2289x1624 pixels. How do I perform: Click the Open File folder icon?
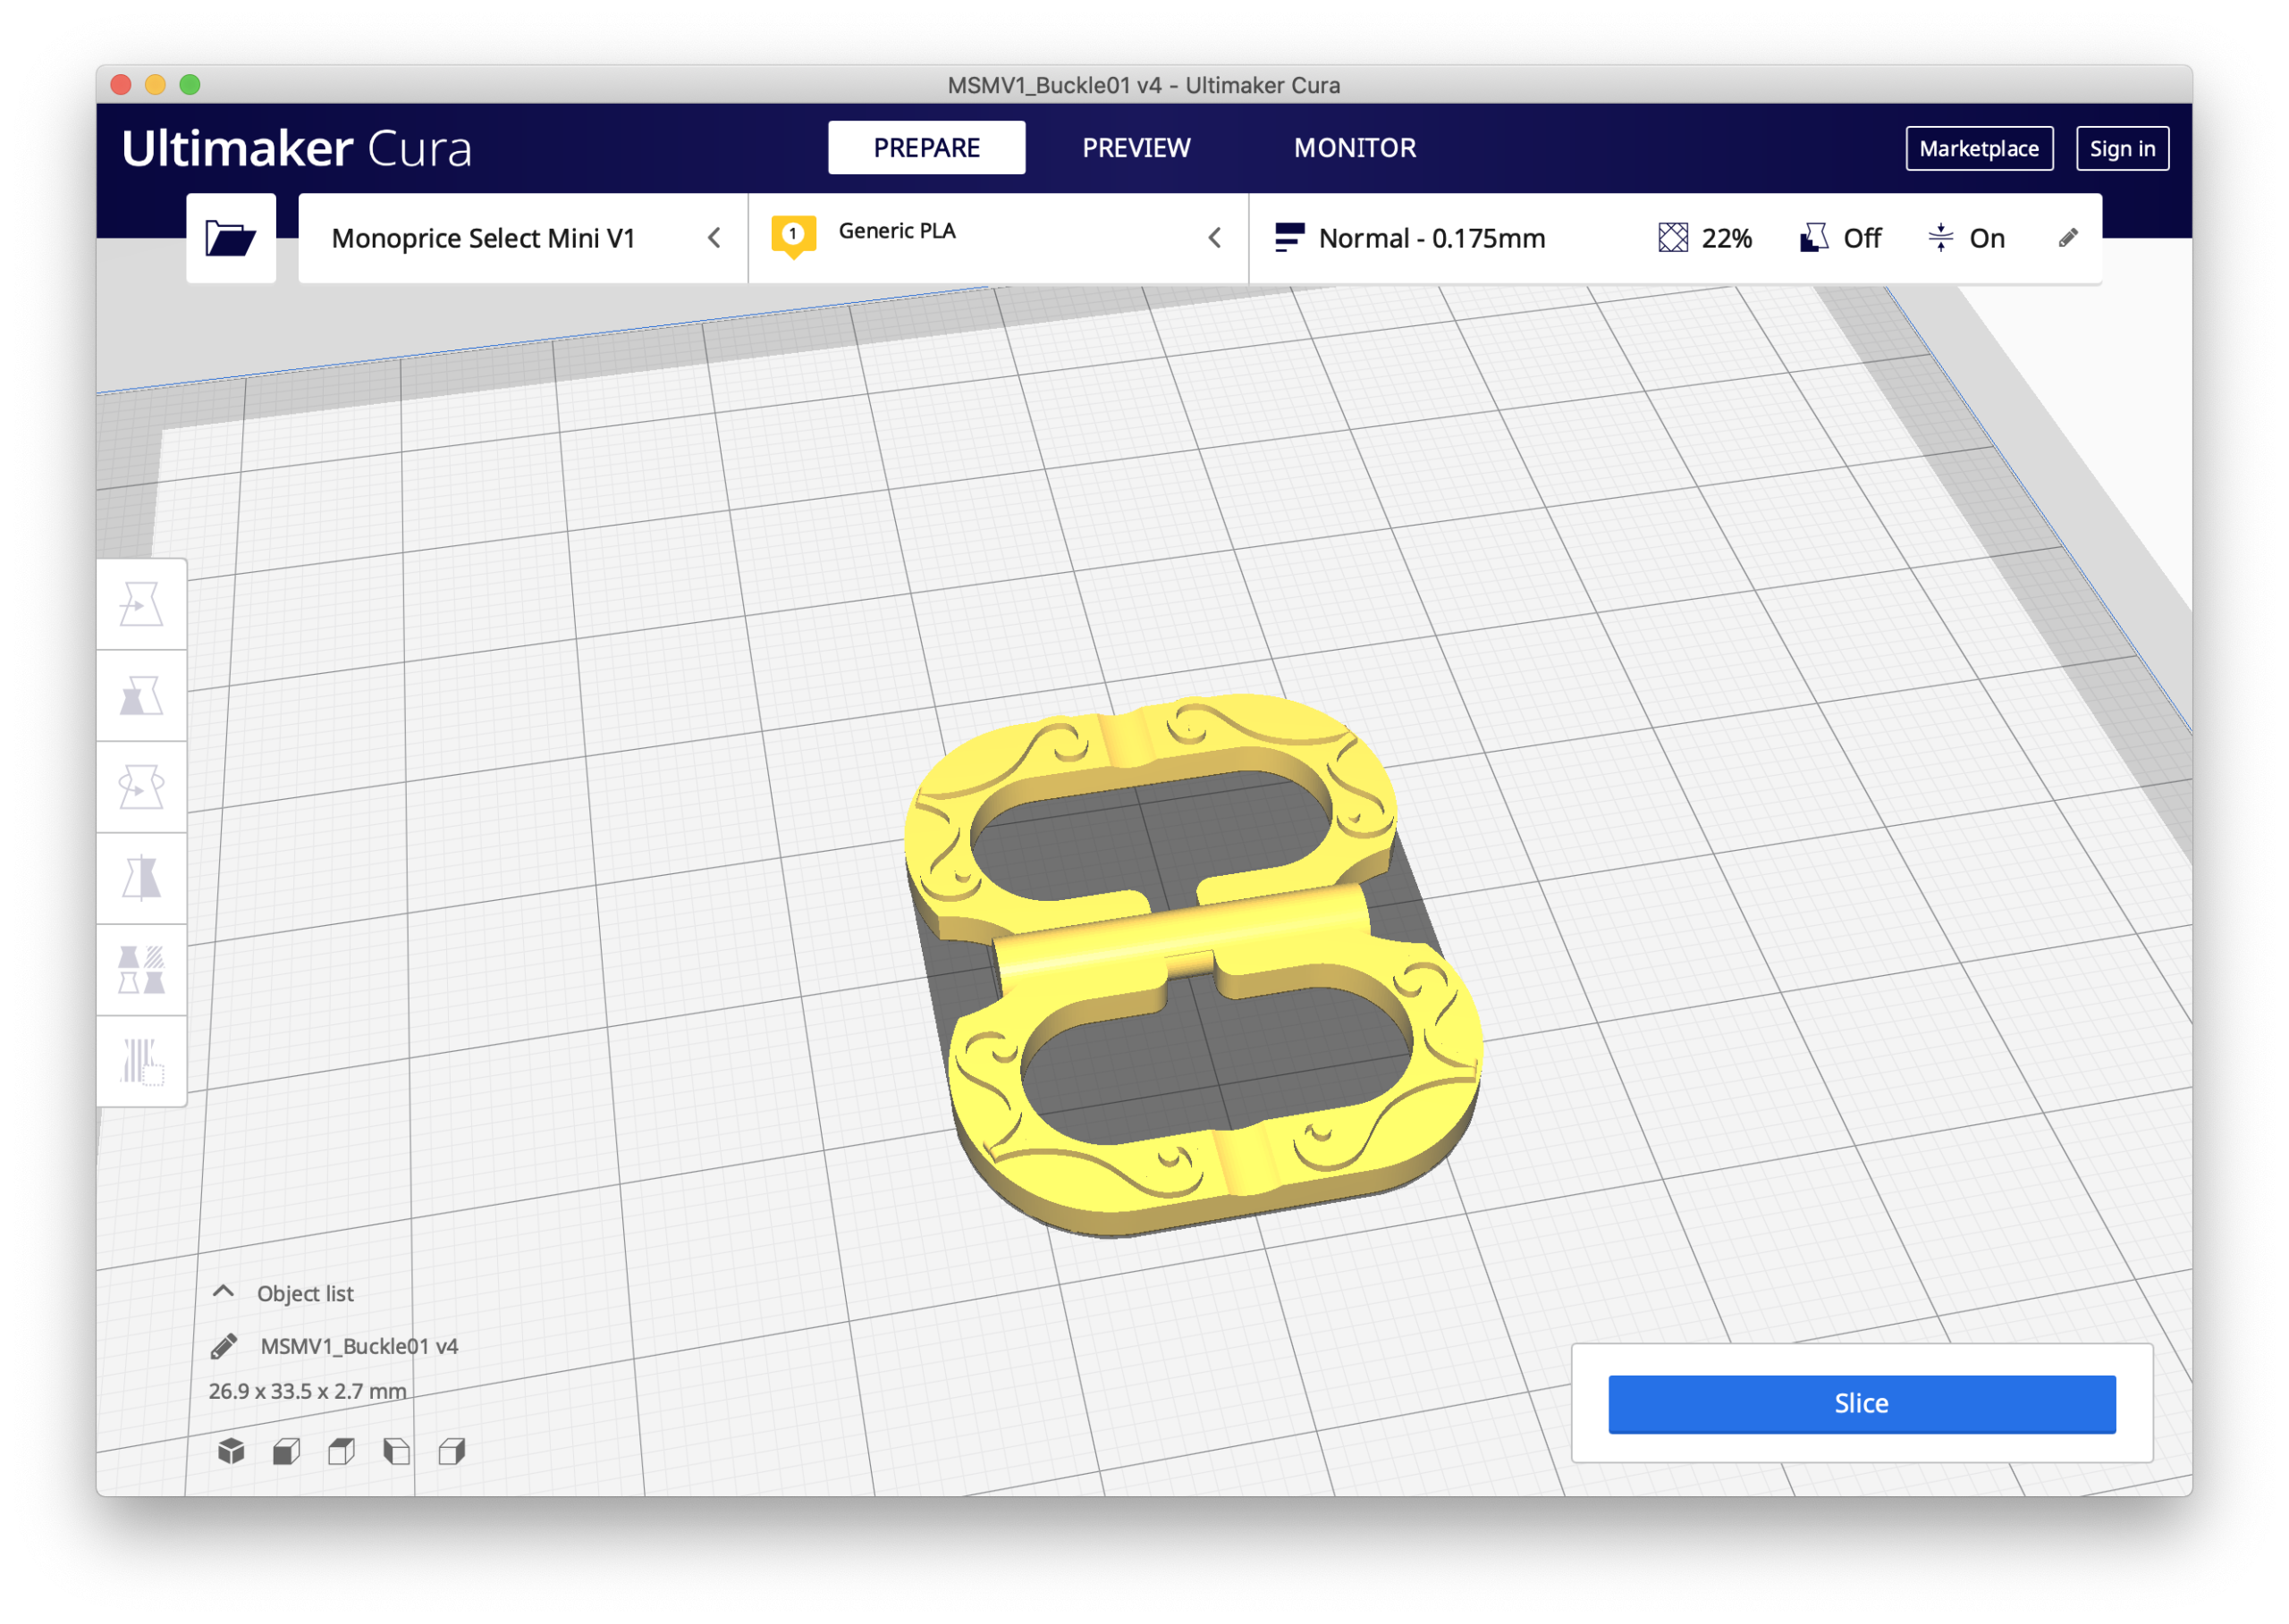click(x=230, y=238)
